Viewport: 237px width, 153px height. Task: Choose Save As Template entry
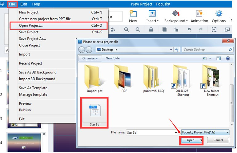pyautogui.click(x=33, y=88)
